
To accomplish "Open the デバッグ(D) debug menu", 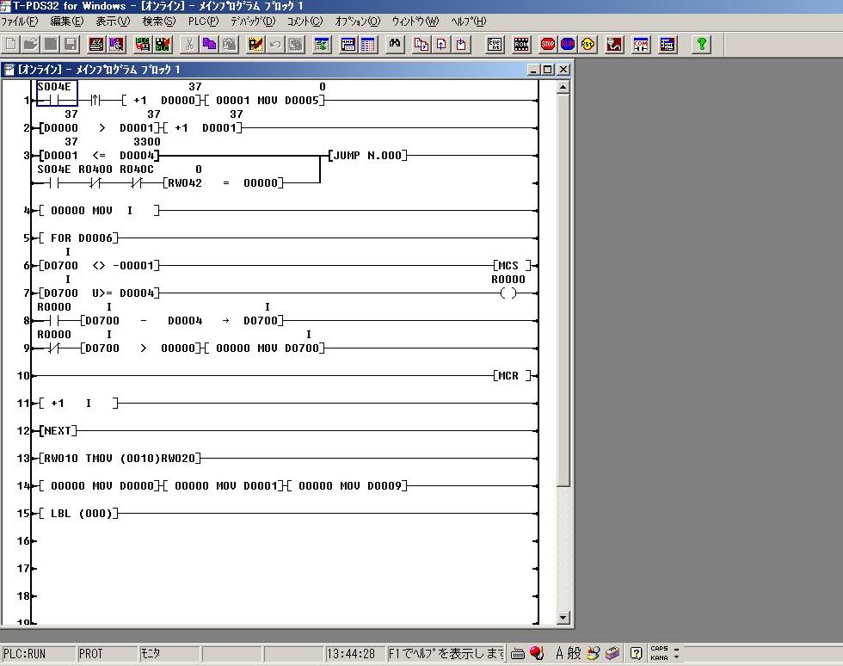I will point(253,21).
